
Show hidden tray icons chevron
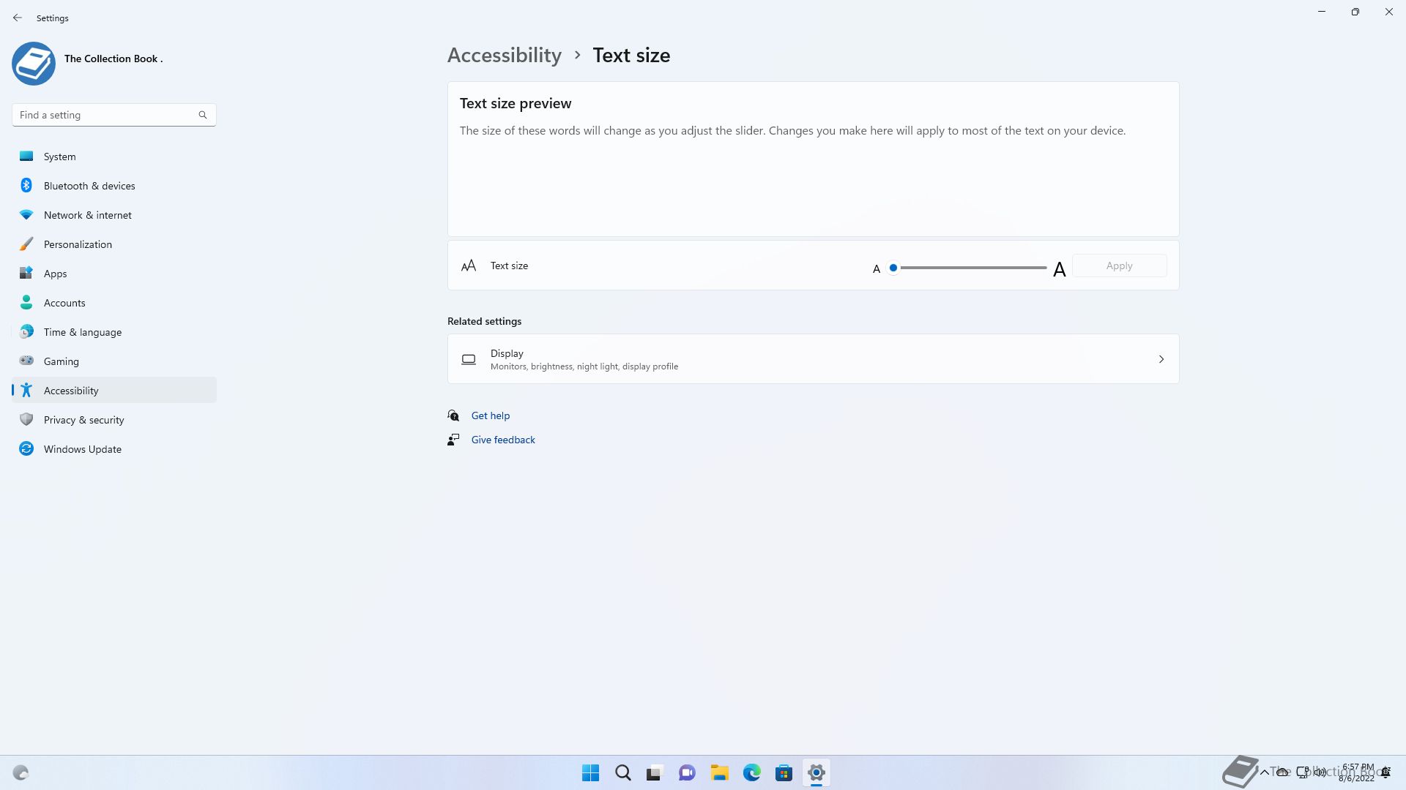[x=1264, y=772]
